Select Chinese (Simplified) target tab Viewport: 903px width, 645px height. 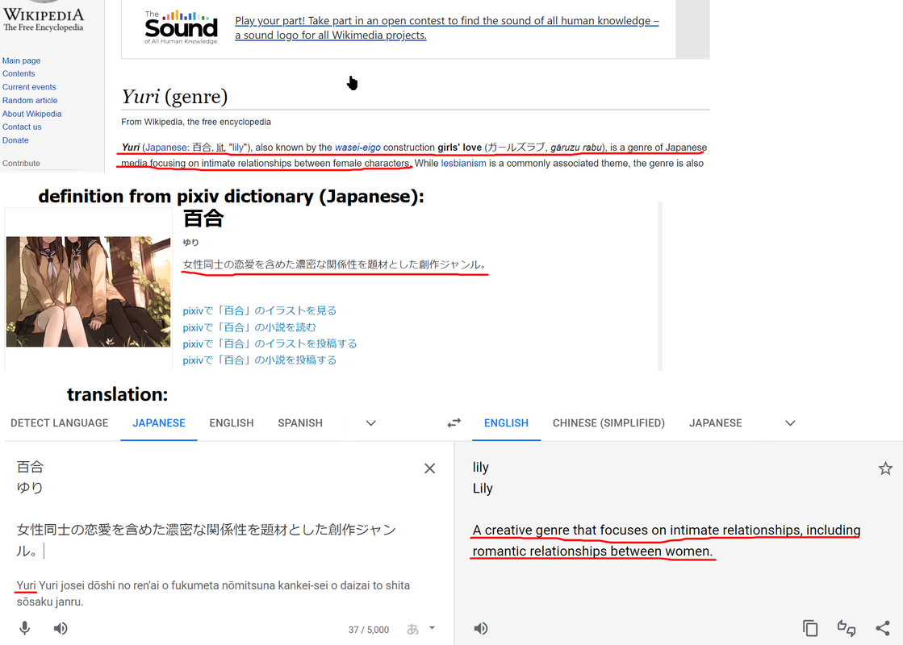[x=608, y=423]
